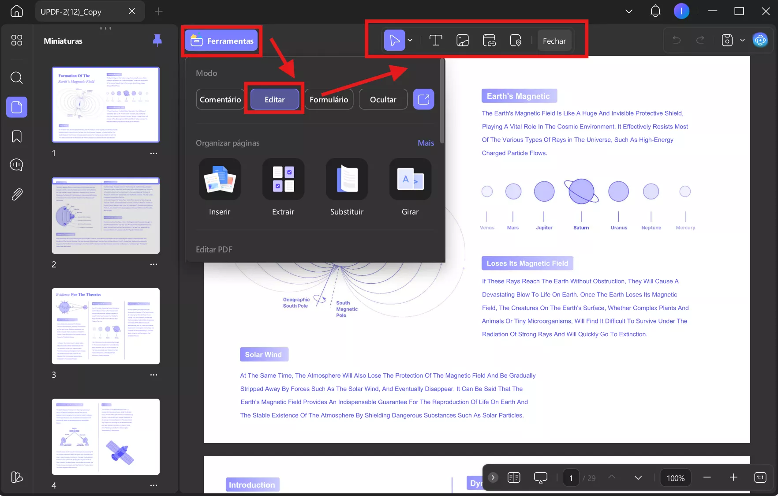This screenshot has width=778, height=496.
Task: Open page 3 thumbnail
Action: pyautogui.click(x=105, y=326)
